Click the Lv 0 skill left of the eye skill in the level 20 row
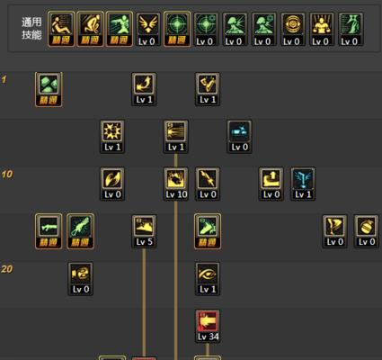The image size is (382, 360). pos(81,279)
